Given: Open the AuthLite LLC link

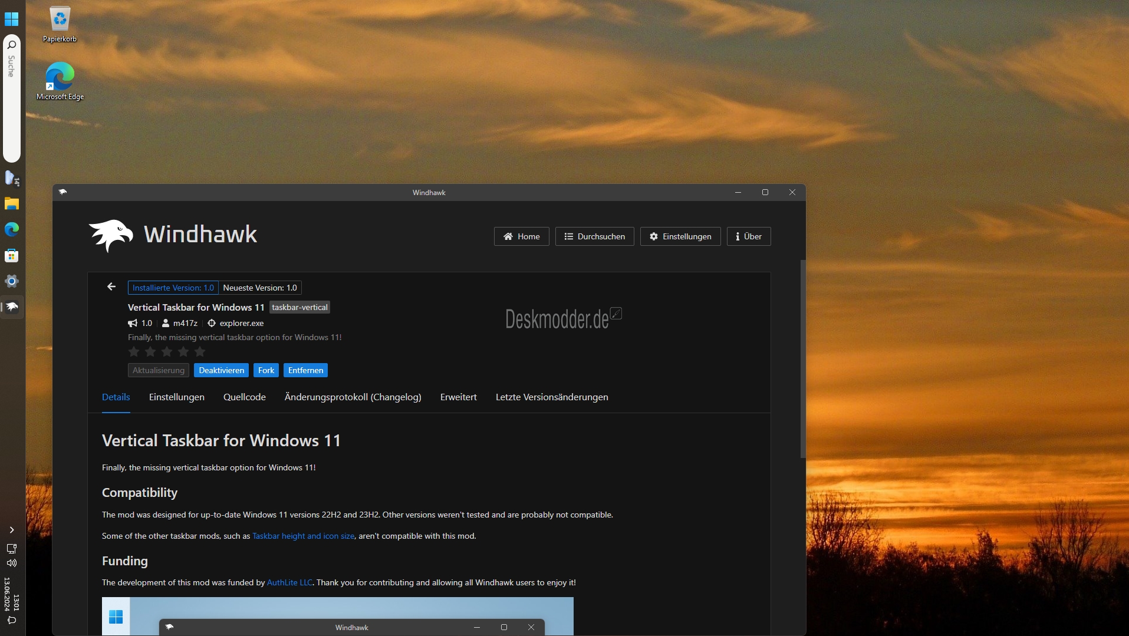Looking at the screenshot, I should click(x=289, y=582).
